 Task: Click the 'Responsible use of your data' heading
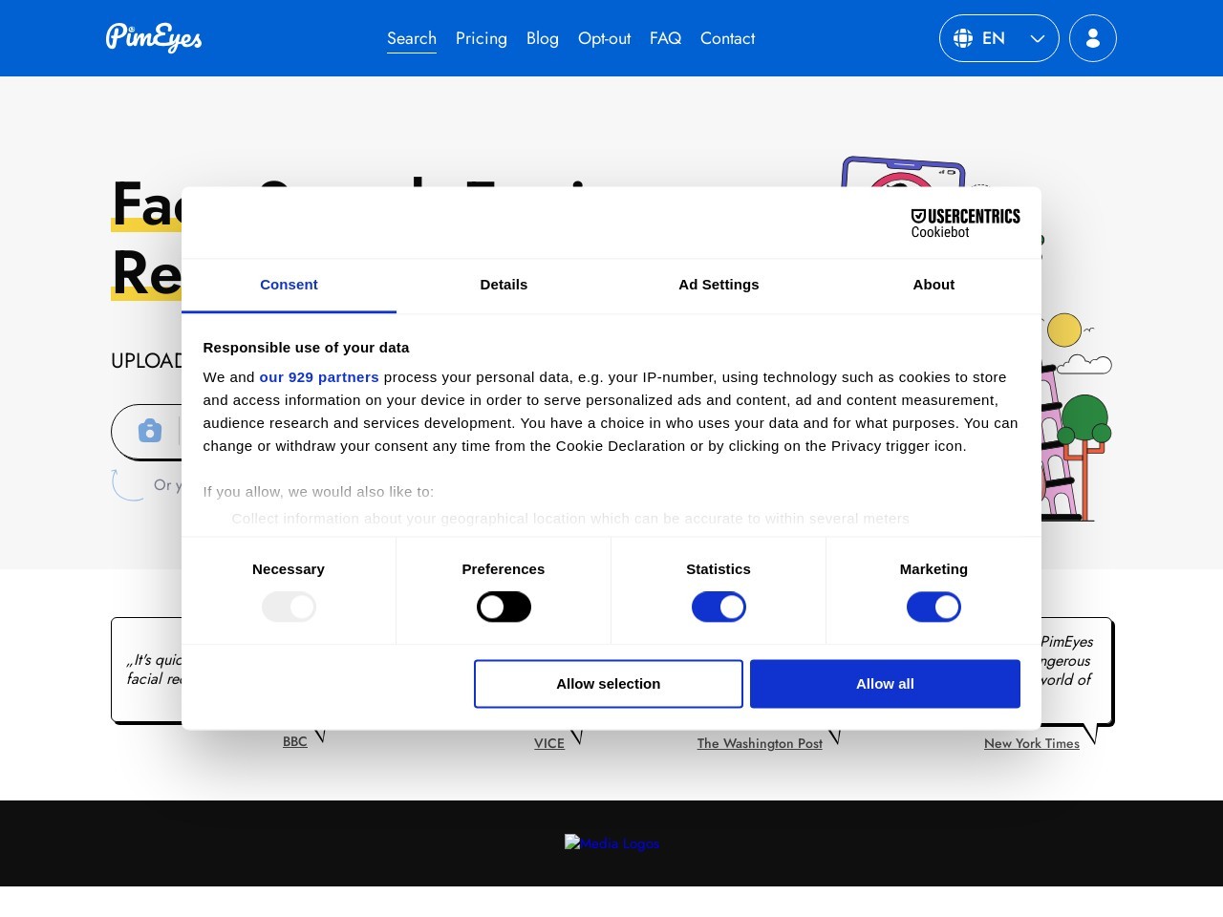tap(306, 348)
